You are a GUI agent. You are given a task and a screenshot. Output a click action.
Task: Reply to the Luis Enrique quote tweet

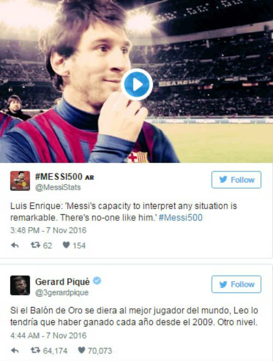pyautogui.click(x=15, y=245)
